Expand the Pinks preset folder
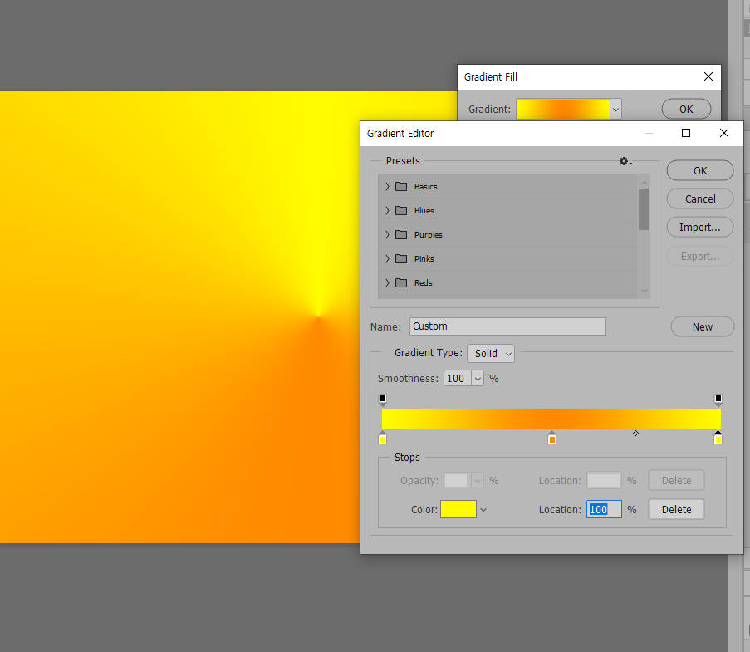The width and height of the screenshot is (750, 652). (x=387, y=259)
